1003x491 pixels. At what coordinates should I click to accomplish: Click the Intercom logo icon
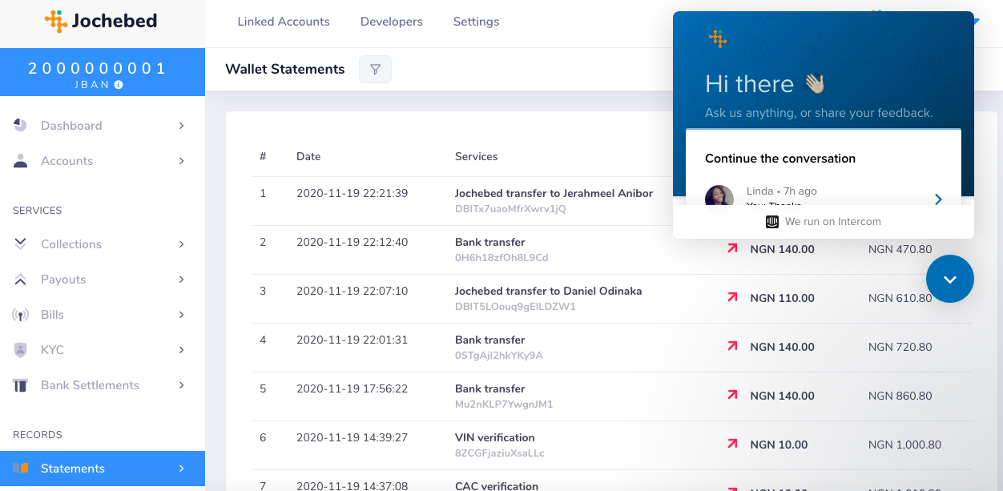(772, 222)
